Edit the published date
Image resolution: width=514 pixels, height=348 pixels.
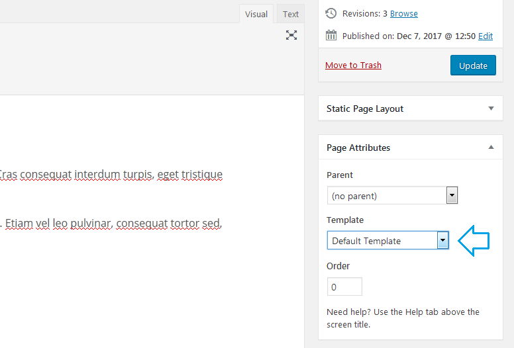485,36
